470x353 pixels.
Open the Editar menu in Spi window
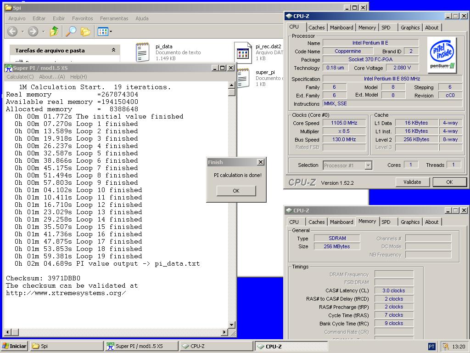tap(39, 18)
